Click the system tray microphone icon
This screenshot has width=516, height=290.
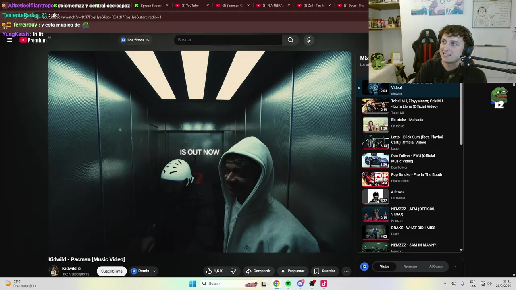(462, 284)
